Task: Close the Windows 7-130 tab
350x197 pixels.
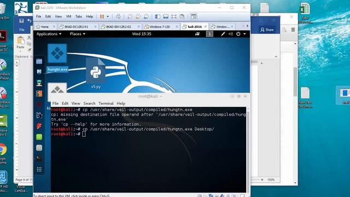Action: pos(177,27)
